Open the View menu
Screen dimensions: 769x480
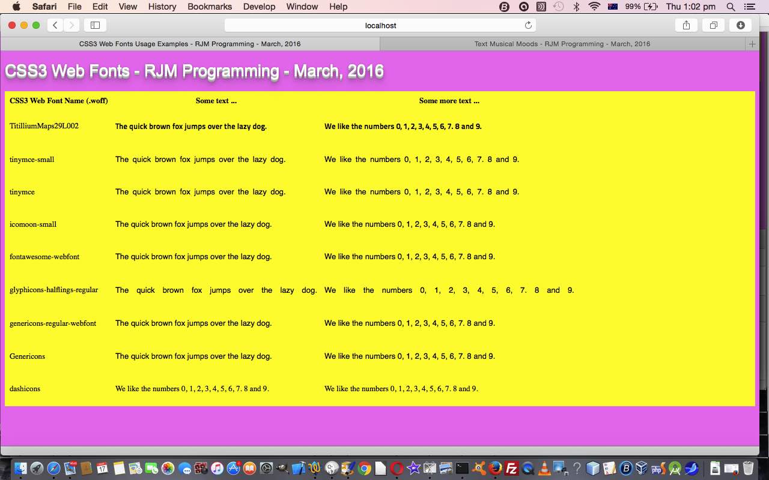(127, 7)
